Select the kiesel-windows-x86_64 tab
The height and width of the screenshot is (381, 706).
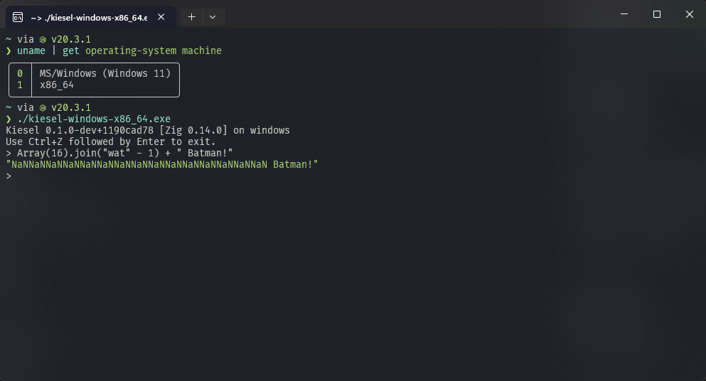point(90,17)
